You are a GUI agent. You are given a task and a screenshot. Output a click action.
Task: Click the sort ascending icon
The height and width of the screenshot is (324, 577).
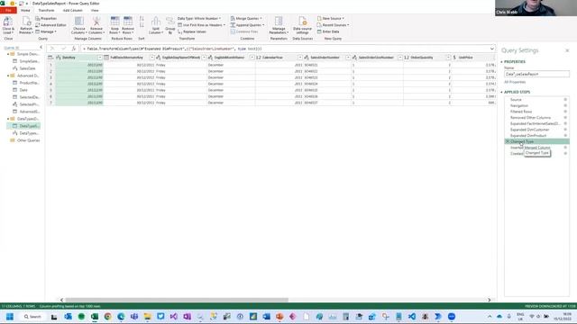tap(142, 19)
